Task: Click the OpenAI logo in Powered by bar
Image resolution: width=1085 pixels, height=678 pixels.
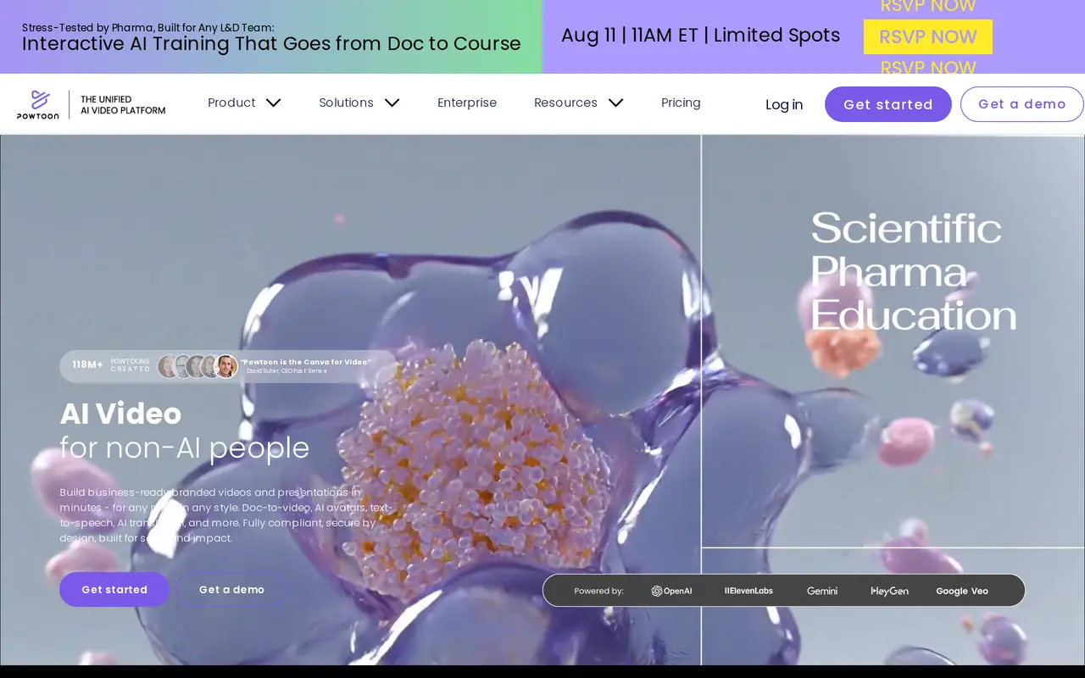Action: [x=671, y=591]
